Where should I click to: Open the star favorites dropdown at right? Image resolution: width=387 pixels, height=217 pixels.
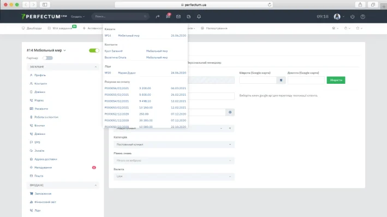pyautogui.click(x=359, y=28)
